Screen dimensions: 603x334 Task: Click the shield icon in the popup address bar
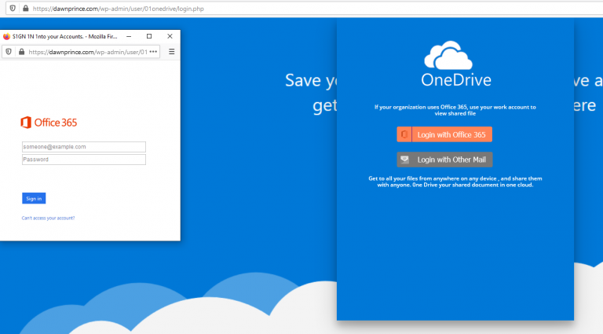point(8,52)
